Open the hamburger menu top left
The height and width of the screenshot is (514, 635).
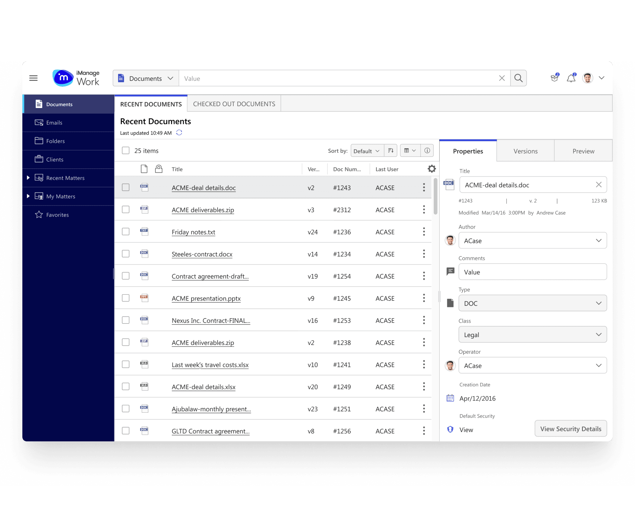click(33, 78)
